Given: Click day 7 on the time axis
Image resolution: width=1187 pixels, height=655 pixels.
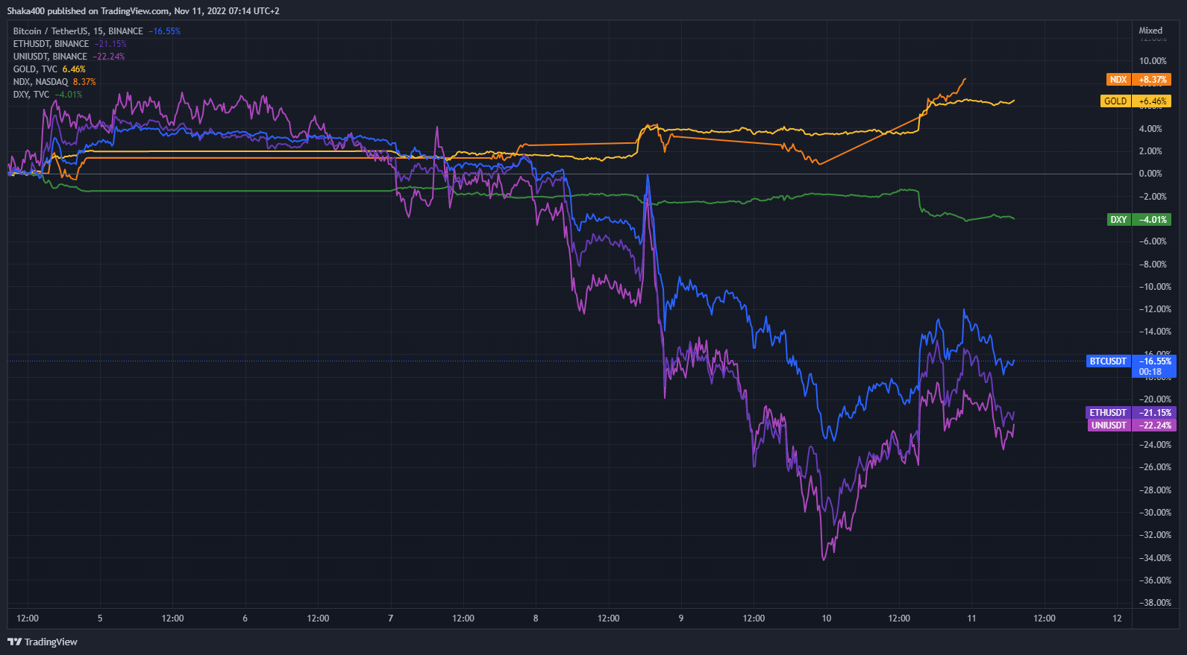Looking at the screenshot, I should tap(390, 618).
